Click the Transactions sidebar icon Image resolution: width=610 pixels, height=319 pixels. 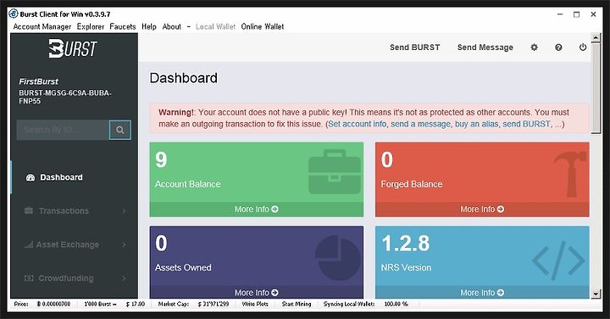pyautogui.click(x=29, y=210)
